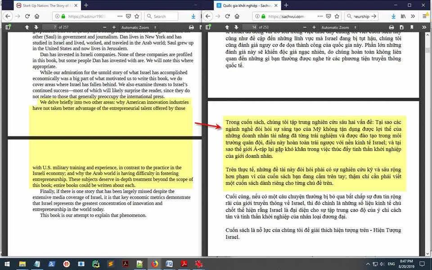Viewport: 432px width, 270px height.
Task: Bookmark the hadinur1969 page with the star
Action: pos(137,16)
